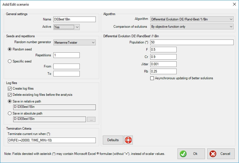This screenshot has width=239, height=163.
Task: Uncheck Delete existing log files before analysis
Action: point(10,95)
